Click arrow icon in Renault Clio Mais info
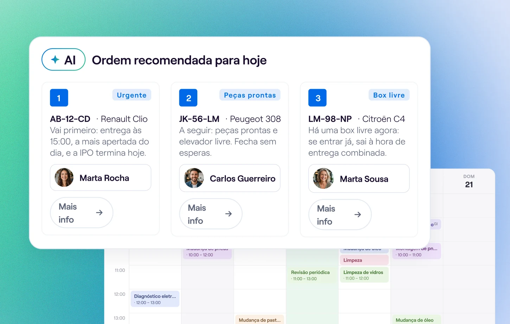 [100, 213]
